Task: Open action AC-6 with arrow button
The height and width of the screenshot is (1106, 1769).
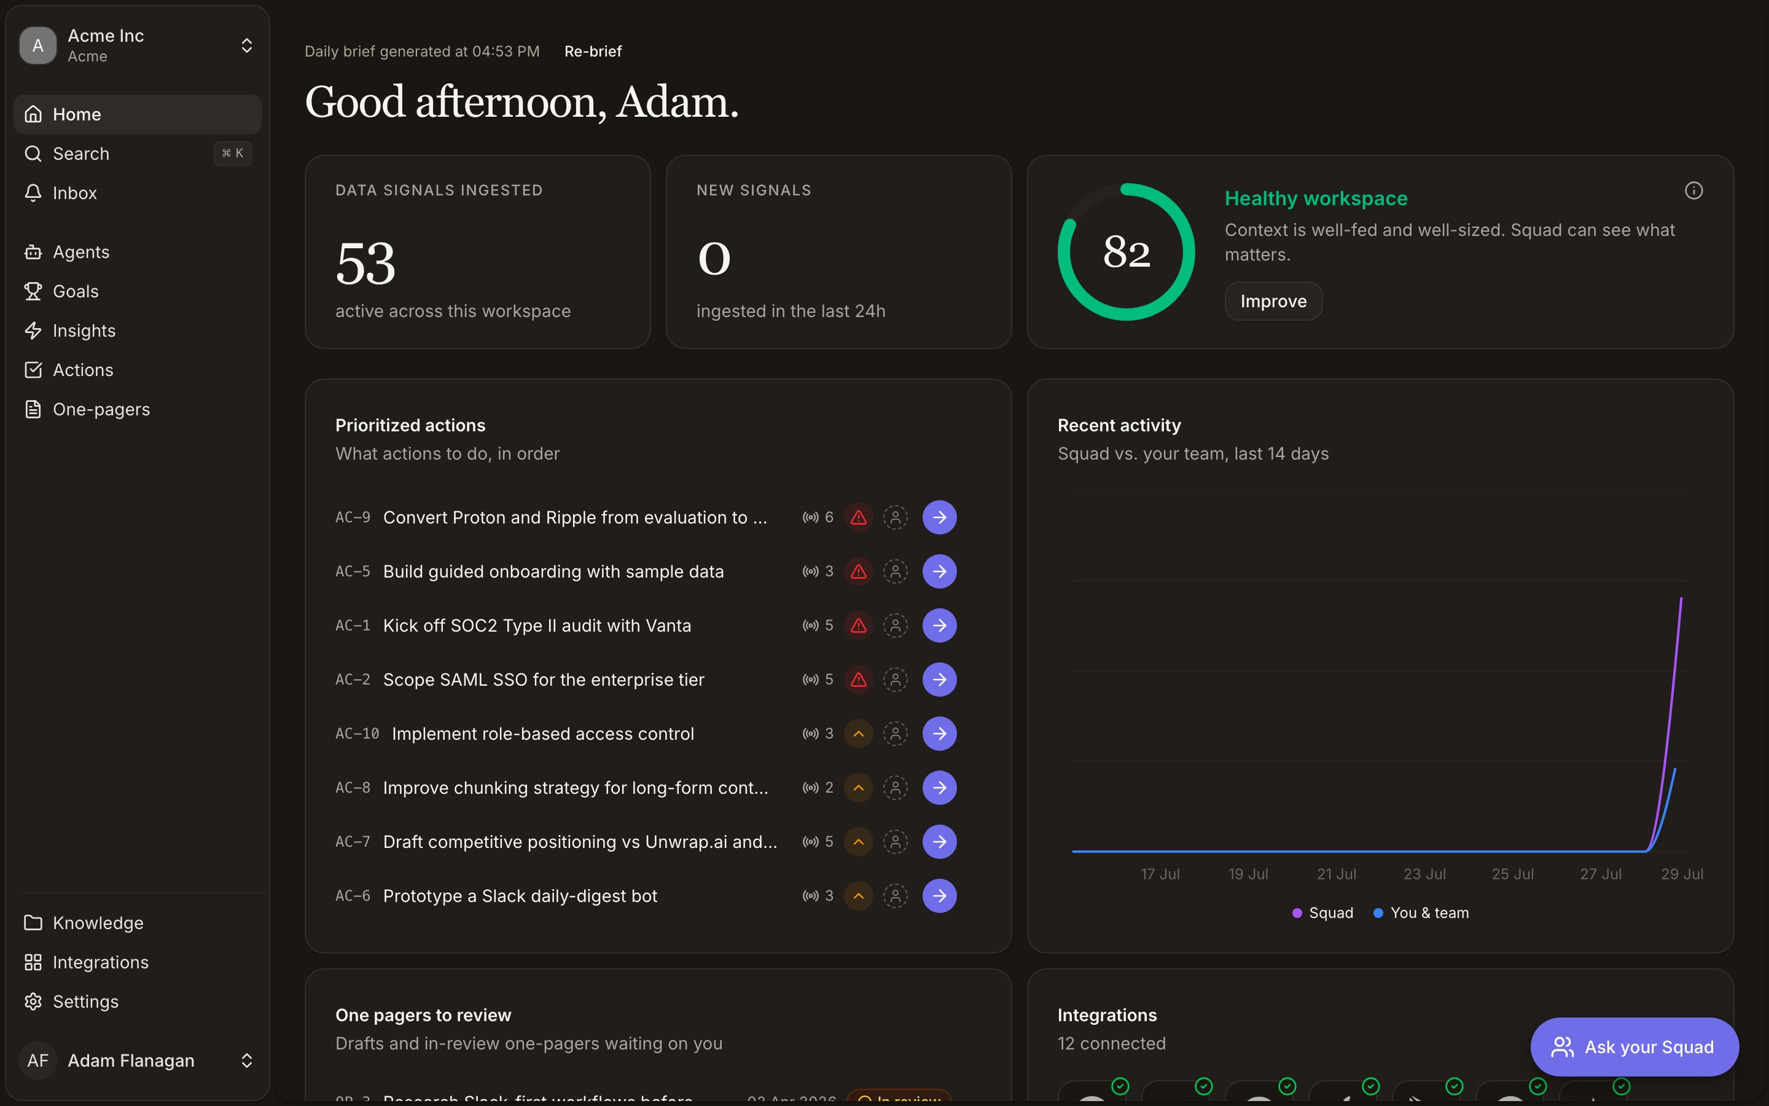Action: tap(939, 896)
